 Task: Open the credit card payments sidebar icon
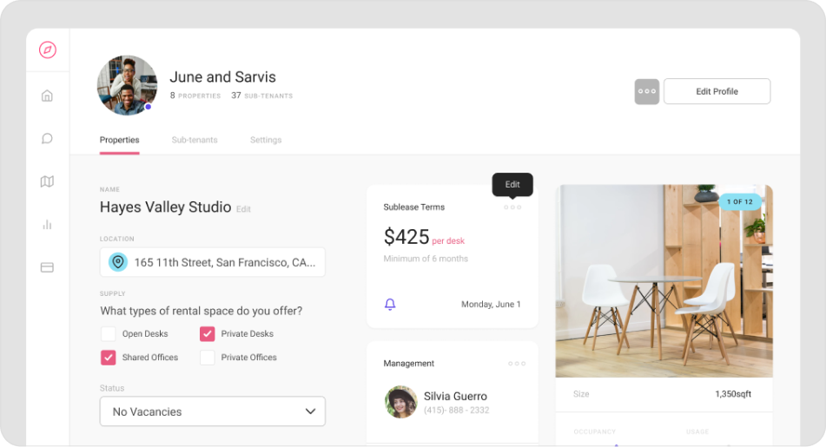47,267
